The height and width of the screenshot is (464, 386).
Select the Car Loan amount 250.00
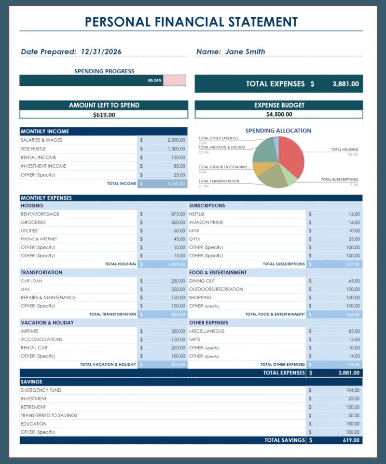[x=163, y=281]
